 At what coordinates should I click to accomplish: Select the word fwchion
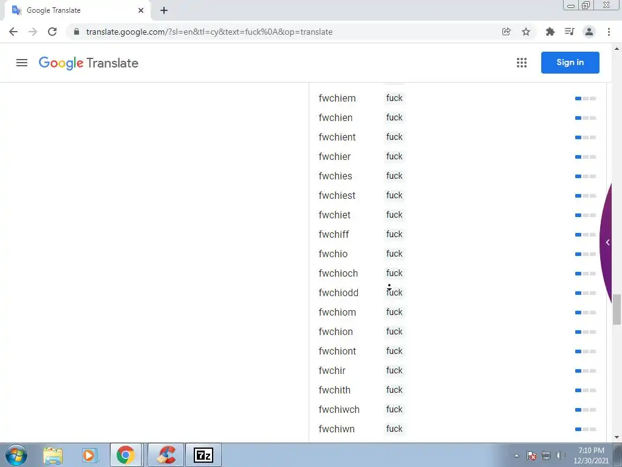click(335, 331)
